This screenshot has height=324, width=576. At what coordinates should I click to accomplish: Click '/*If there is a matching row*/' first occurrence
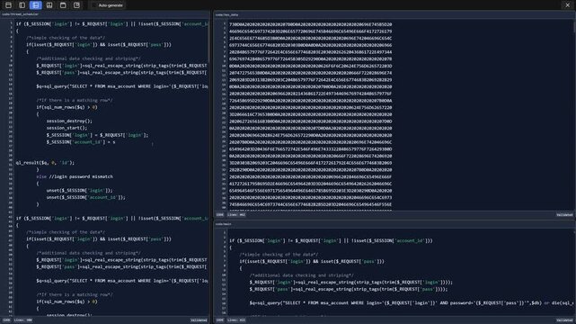point(75,101)
